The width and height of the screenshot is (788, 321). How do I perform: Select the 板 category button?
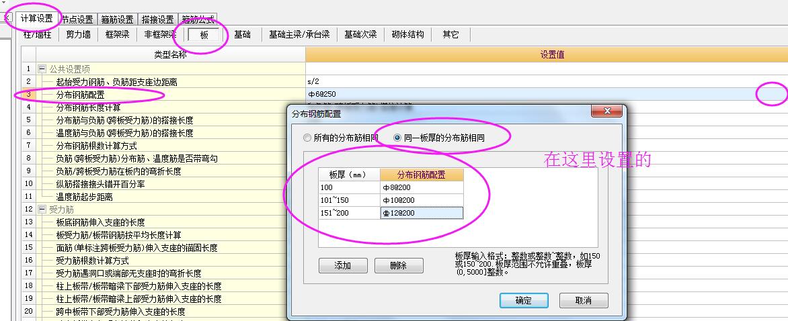click(x=204, y=35)
